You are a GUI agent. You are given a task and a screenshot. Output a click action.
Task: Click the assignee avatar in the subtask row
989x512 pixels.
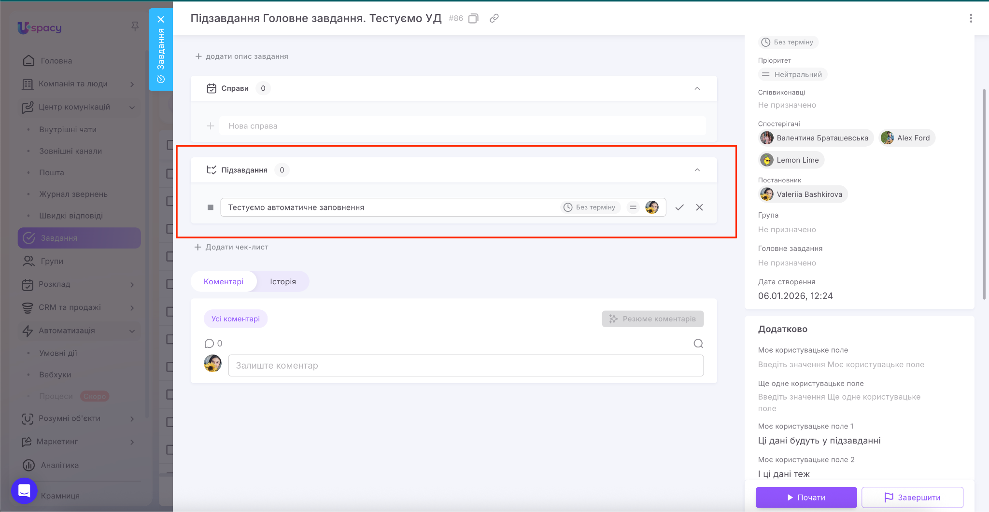652,208
